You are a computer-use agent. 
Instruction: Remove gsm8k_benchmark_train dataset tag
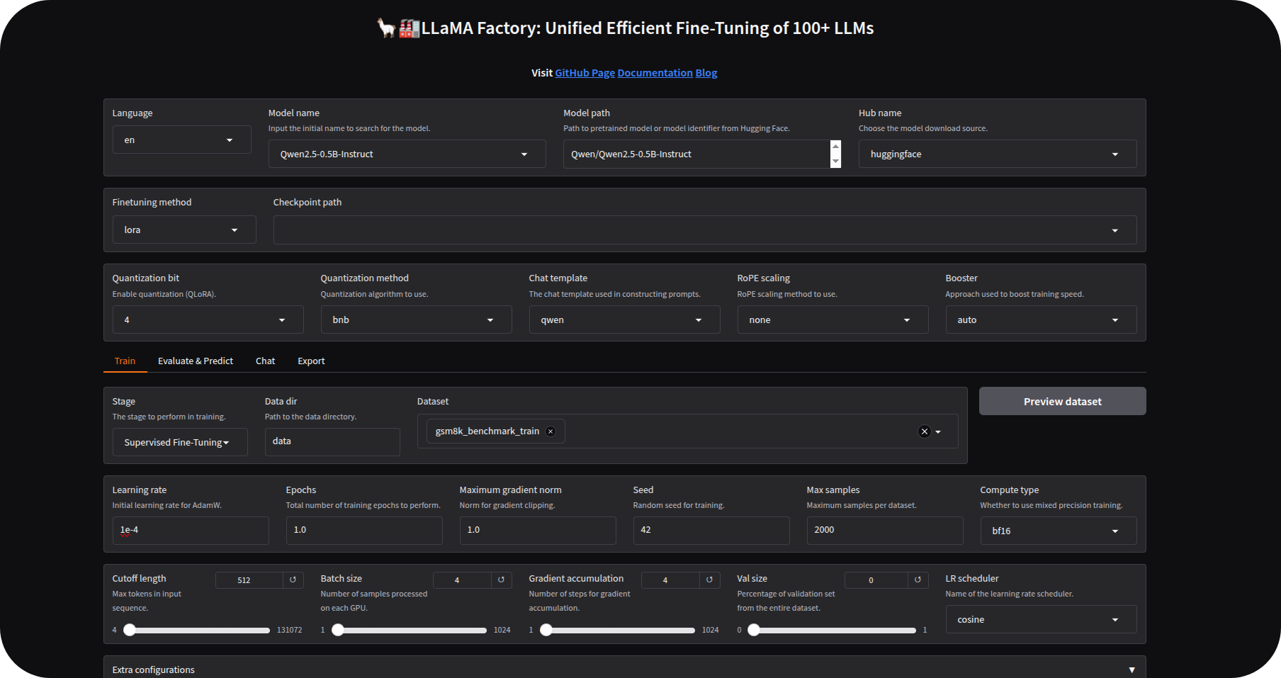(x=551, y=431)
